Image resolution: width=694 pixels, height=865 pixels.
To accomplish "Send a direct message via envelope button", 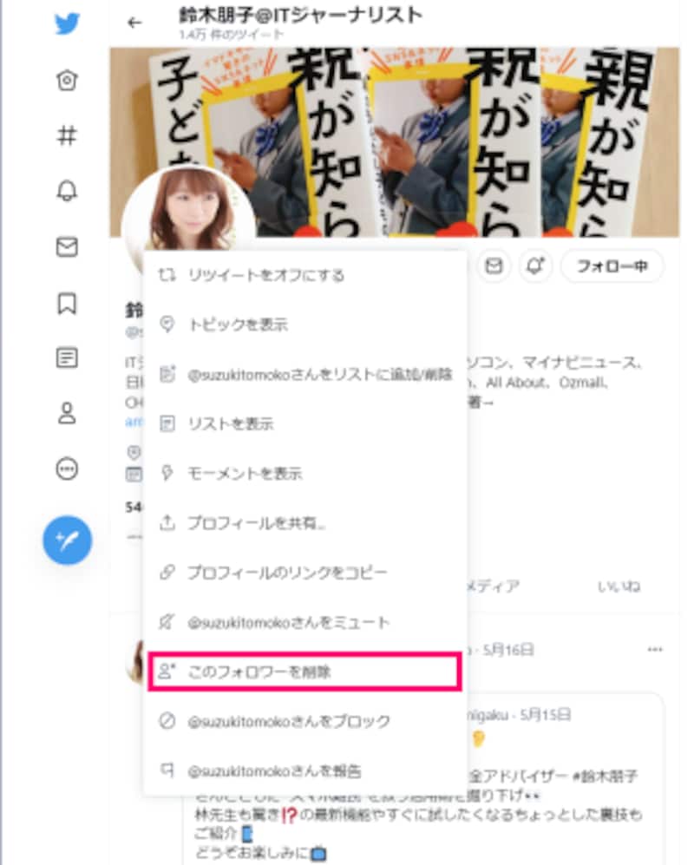I will (x=494, y=266).
